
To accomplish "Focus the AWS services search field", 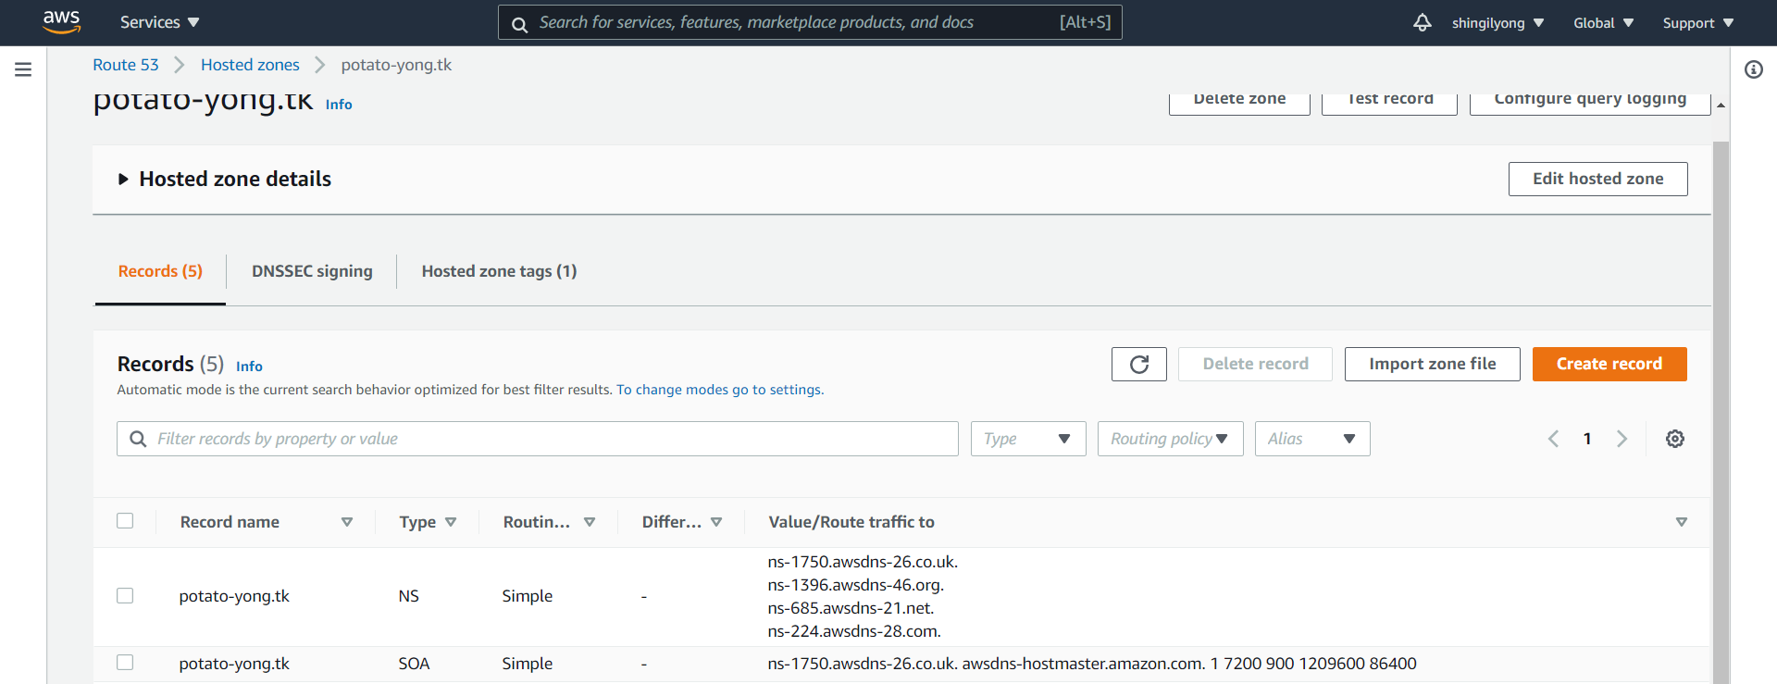I will tap(810, 22).
